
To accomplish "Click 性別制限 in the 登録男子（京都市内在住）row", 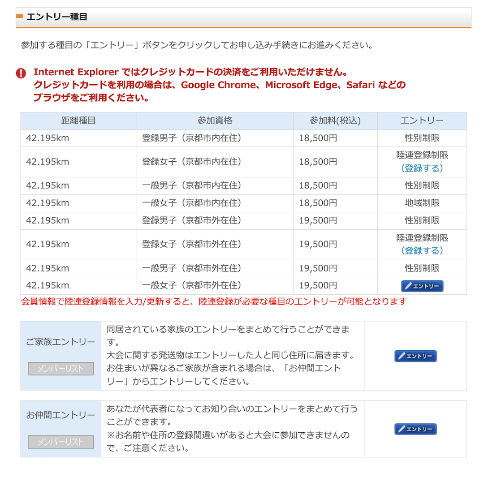I will (x=422, y=138).
